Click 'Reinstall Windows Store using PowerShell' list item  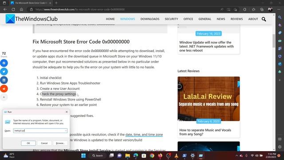pyautogui.click(x=71, y=100)
